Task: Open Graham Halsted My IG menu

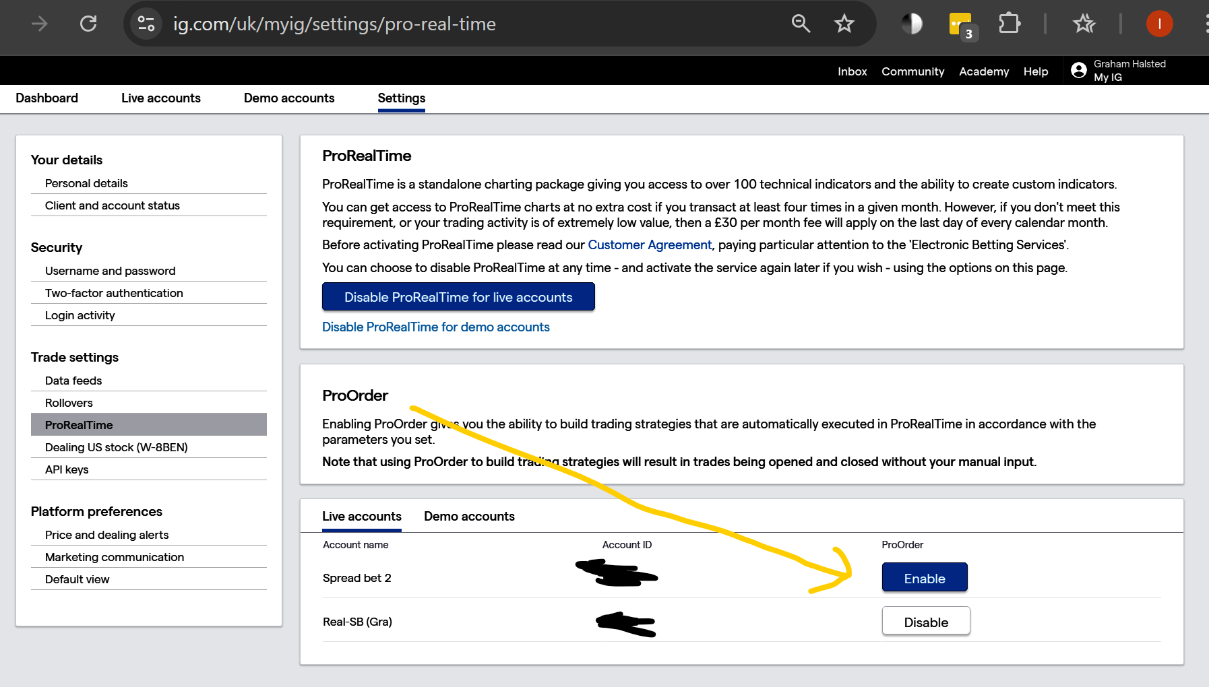Action: pos(1129,70)
